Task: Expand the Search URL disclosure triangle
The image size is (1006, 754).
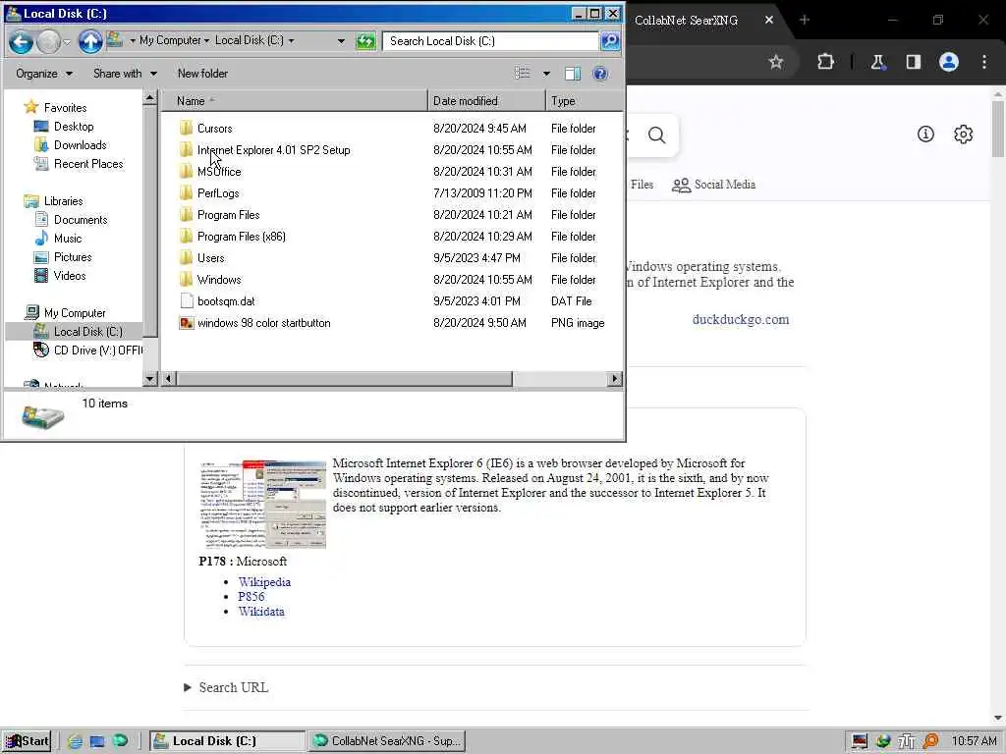Action: 188,687
